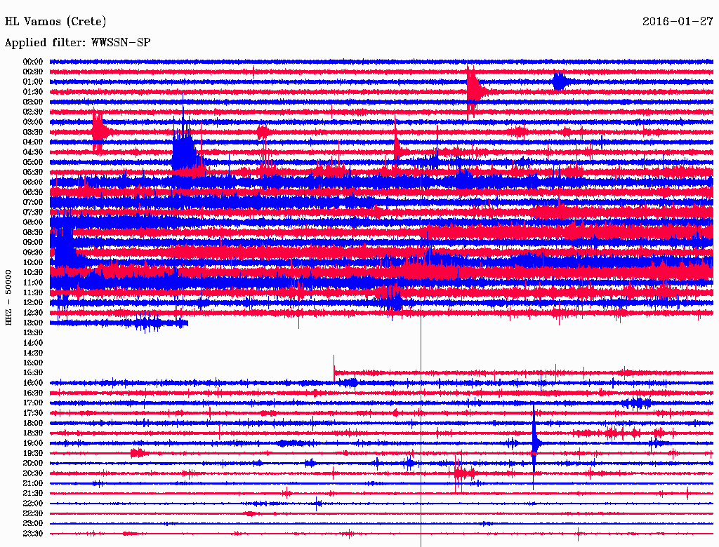This screenshot has width=719, height=547.
Task: Click the vertical axis label 'HHZ - 50000'
Action: click(x=8, y=297)
